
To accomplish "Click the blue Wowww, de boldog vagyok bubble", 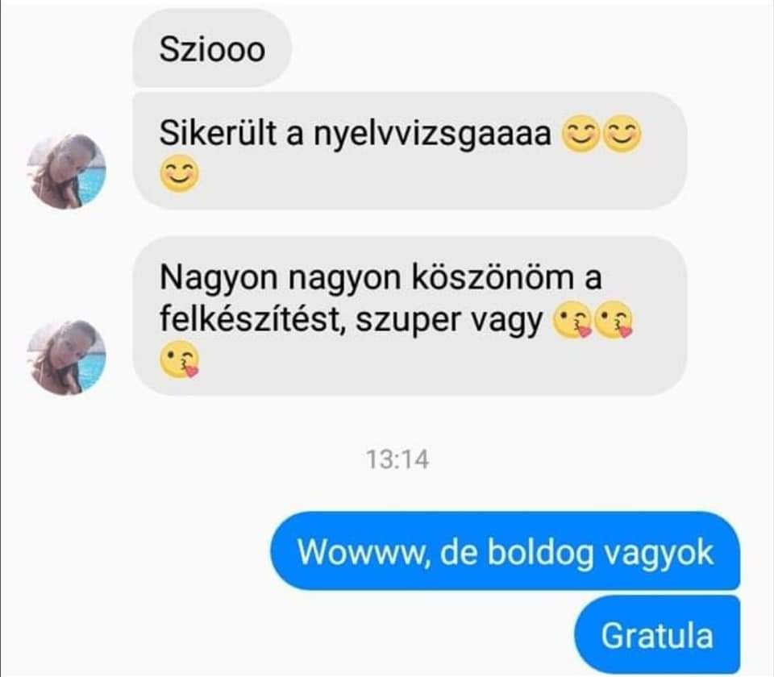I will coord(505,550).
